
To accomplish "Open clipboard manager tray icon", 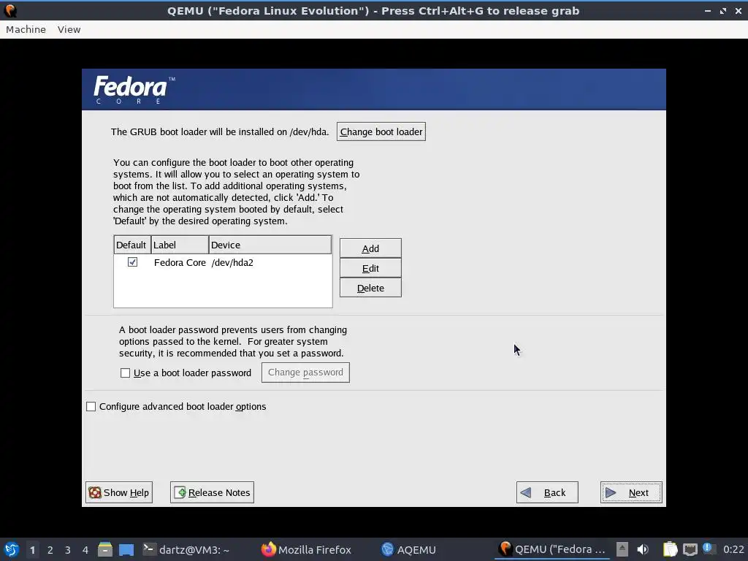I will pyautogui.click(x=671, y=549).
